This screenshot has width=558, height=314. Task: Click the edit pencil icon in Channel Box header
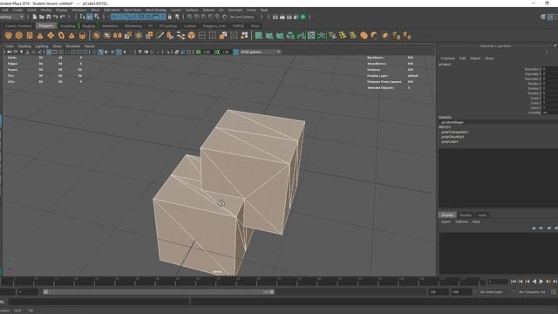point(555,46)
